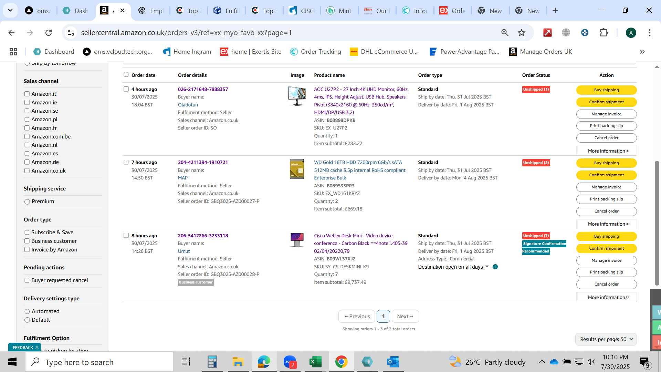Open Manage Orders UK bookmark
The width and height of the screenshot is (661, 372).
tap(540, 52)
